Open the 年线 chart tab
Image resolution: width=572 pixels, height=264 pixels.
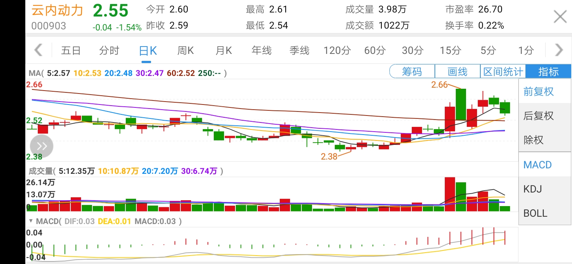261,51
